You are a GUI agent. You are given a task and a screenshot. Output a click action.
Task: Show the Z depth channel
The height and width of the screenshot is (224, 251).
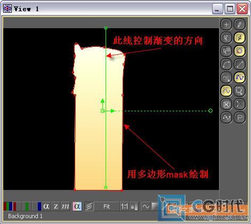(56, 206)
